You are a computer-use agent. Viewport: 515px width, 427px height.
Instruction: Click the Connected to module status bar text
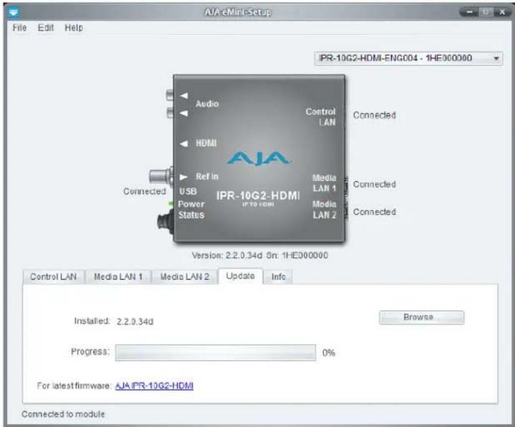[63, 414]
